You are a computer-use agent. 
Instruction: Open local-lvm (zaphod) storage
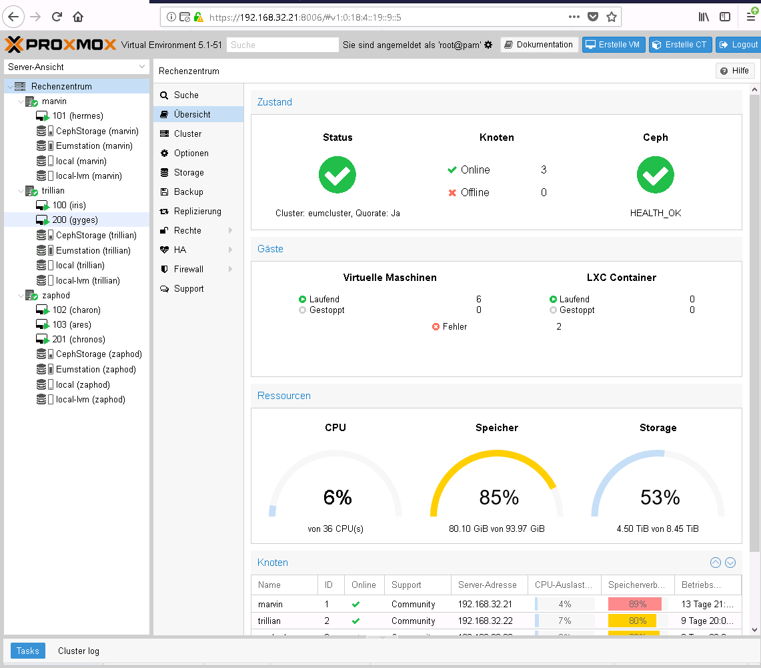point(90,399)
